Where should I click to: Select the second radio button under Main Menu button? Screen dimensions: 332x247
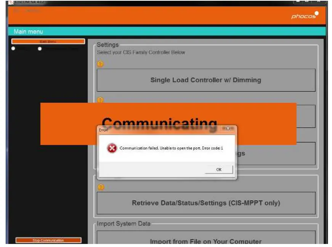40,49
